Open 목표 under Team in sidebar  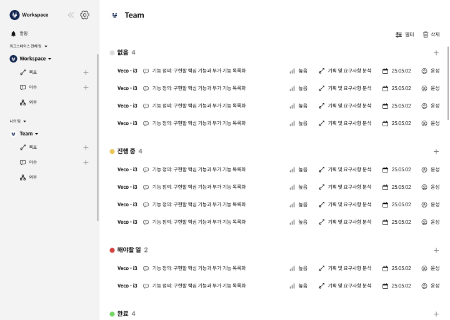pyautogui.click(x=32, y=147)
